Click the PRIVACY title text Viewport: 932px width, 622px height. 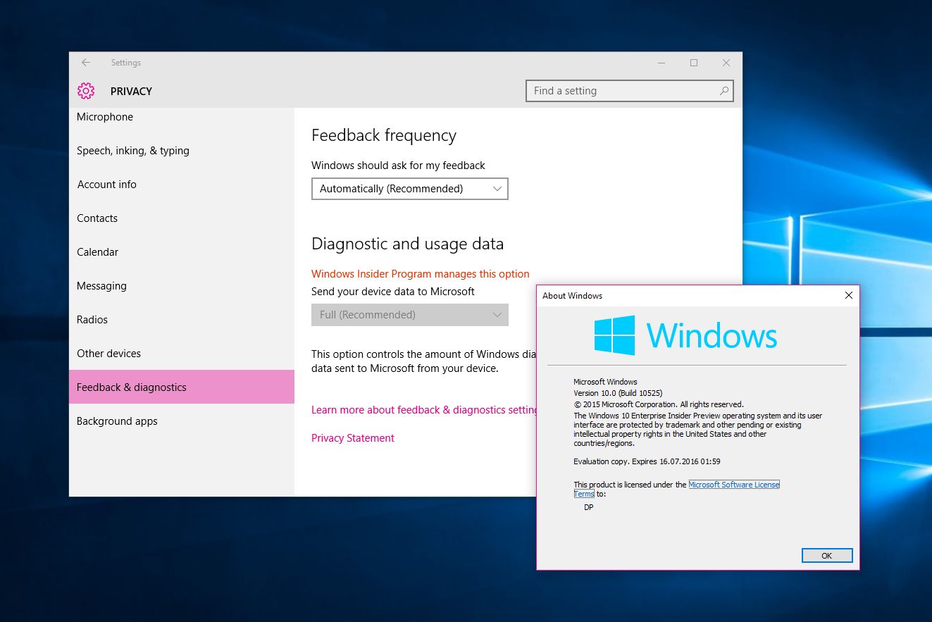(131, 92)
